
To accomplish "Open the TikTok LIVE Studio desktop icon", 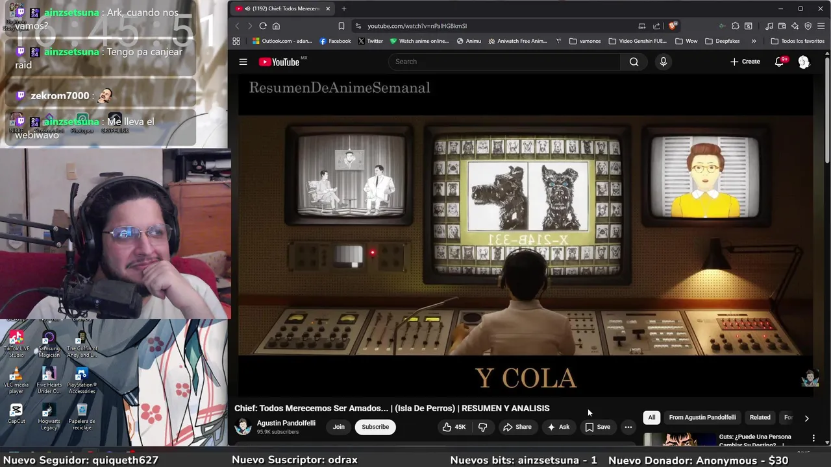I will point(16,344).
